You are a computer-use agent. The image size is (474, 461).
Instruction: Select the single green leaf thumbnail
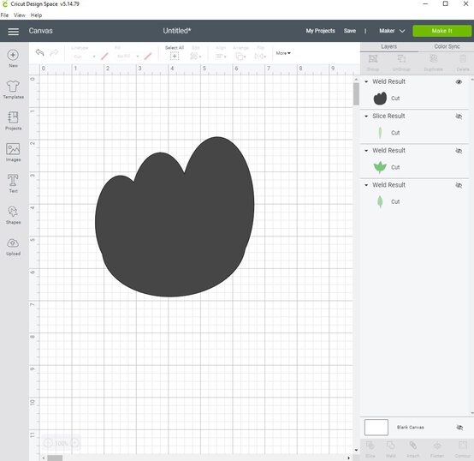point(380,201)
